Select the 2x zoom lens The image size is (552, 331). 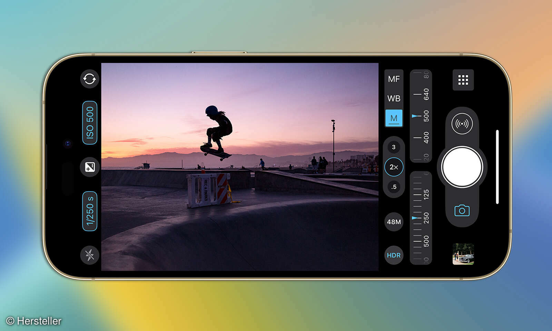click(394, 167)
